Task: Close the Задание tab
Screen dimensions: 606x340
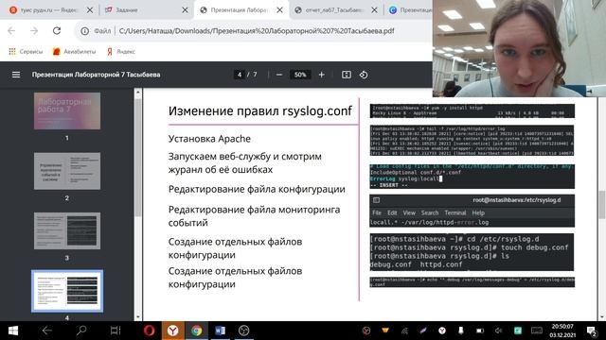Action: (185, 10)
